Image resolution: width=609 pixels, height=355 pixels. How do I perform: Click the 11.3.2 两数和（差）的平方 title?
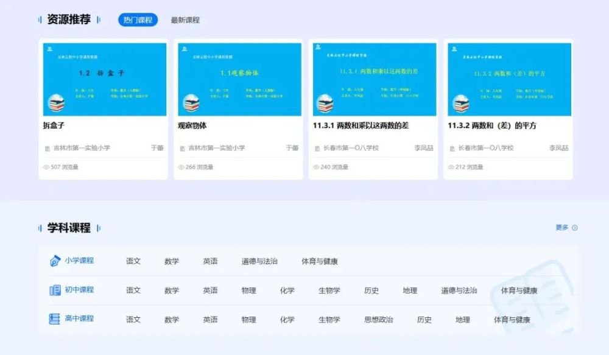492,126
